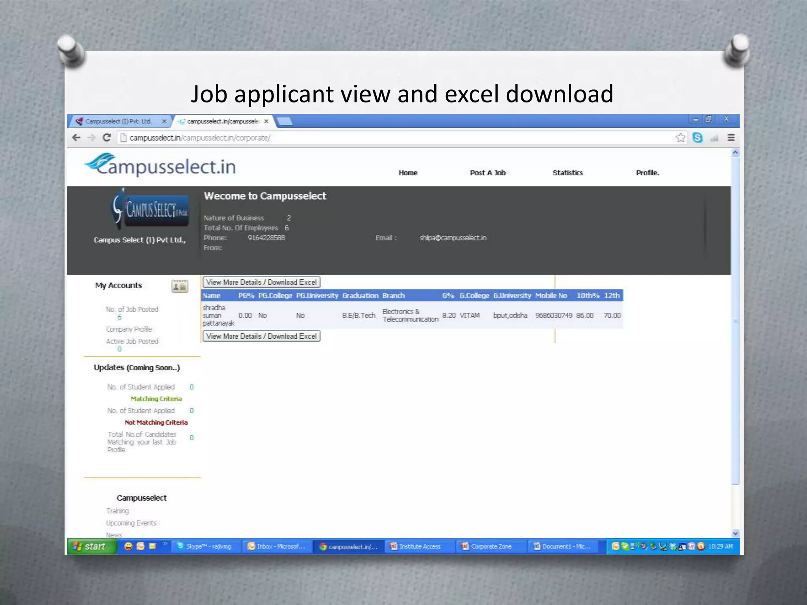Screen dimensions: 807x605
Task: Expand the quick launch chevron in the taskbar
Action: [165, 544]
